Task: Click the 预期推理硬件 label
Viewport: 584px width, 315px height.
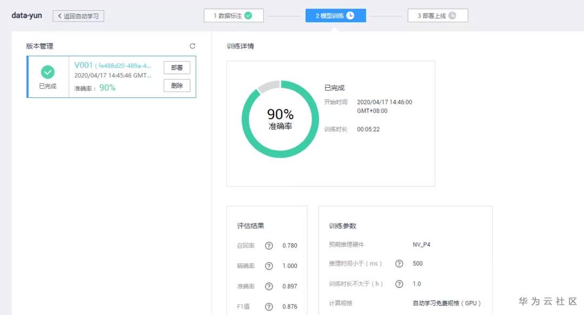Action: pyautogui.click(x=346, y=245)
